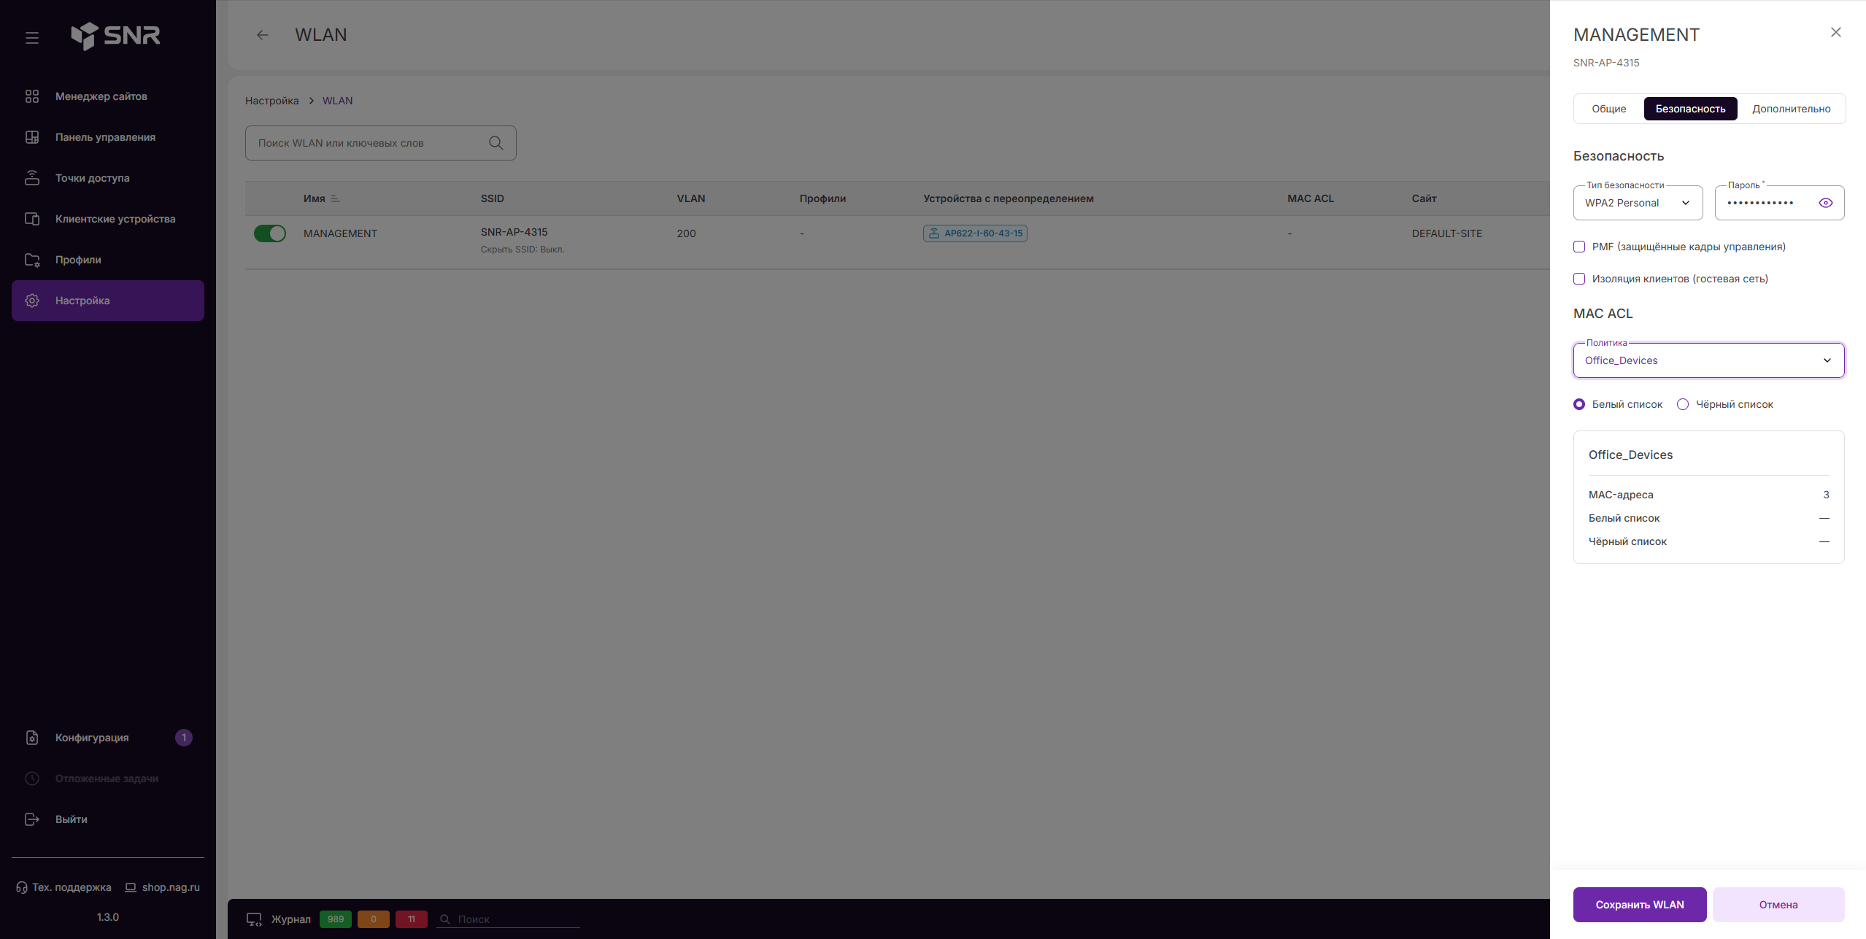Screen dimensions: 1866x939
Task: Show password with eye icon
Action: [1826, 203]
